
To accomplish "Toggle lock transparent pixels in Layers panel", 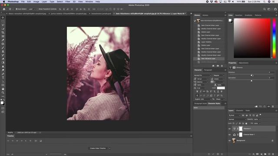I will 234,123.
